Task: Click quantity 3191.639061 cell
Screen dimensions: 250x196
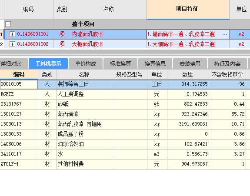Action: click(x=188, y=124)
